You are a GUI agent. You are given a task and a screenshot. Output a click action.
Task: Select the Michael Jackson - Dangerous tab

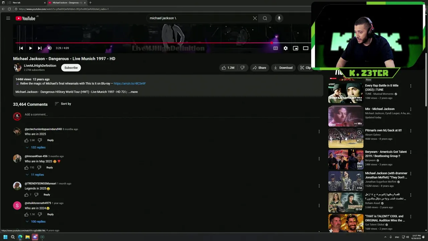click(x=66, y=3)
